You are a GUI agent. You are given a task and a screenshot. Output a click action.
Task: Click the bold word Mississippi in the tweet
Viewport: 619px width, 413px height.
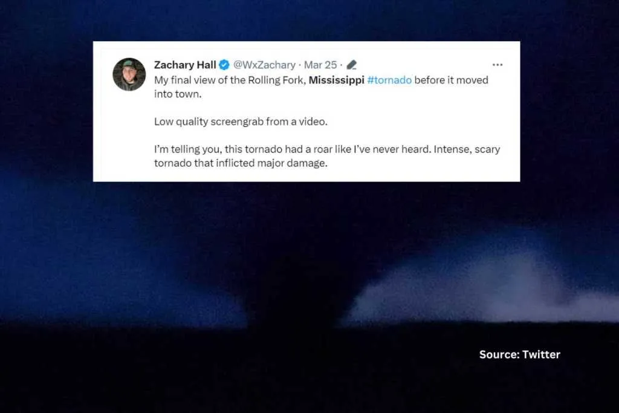(x=337, y=80)
